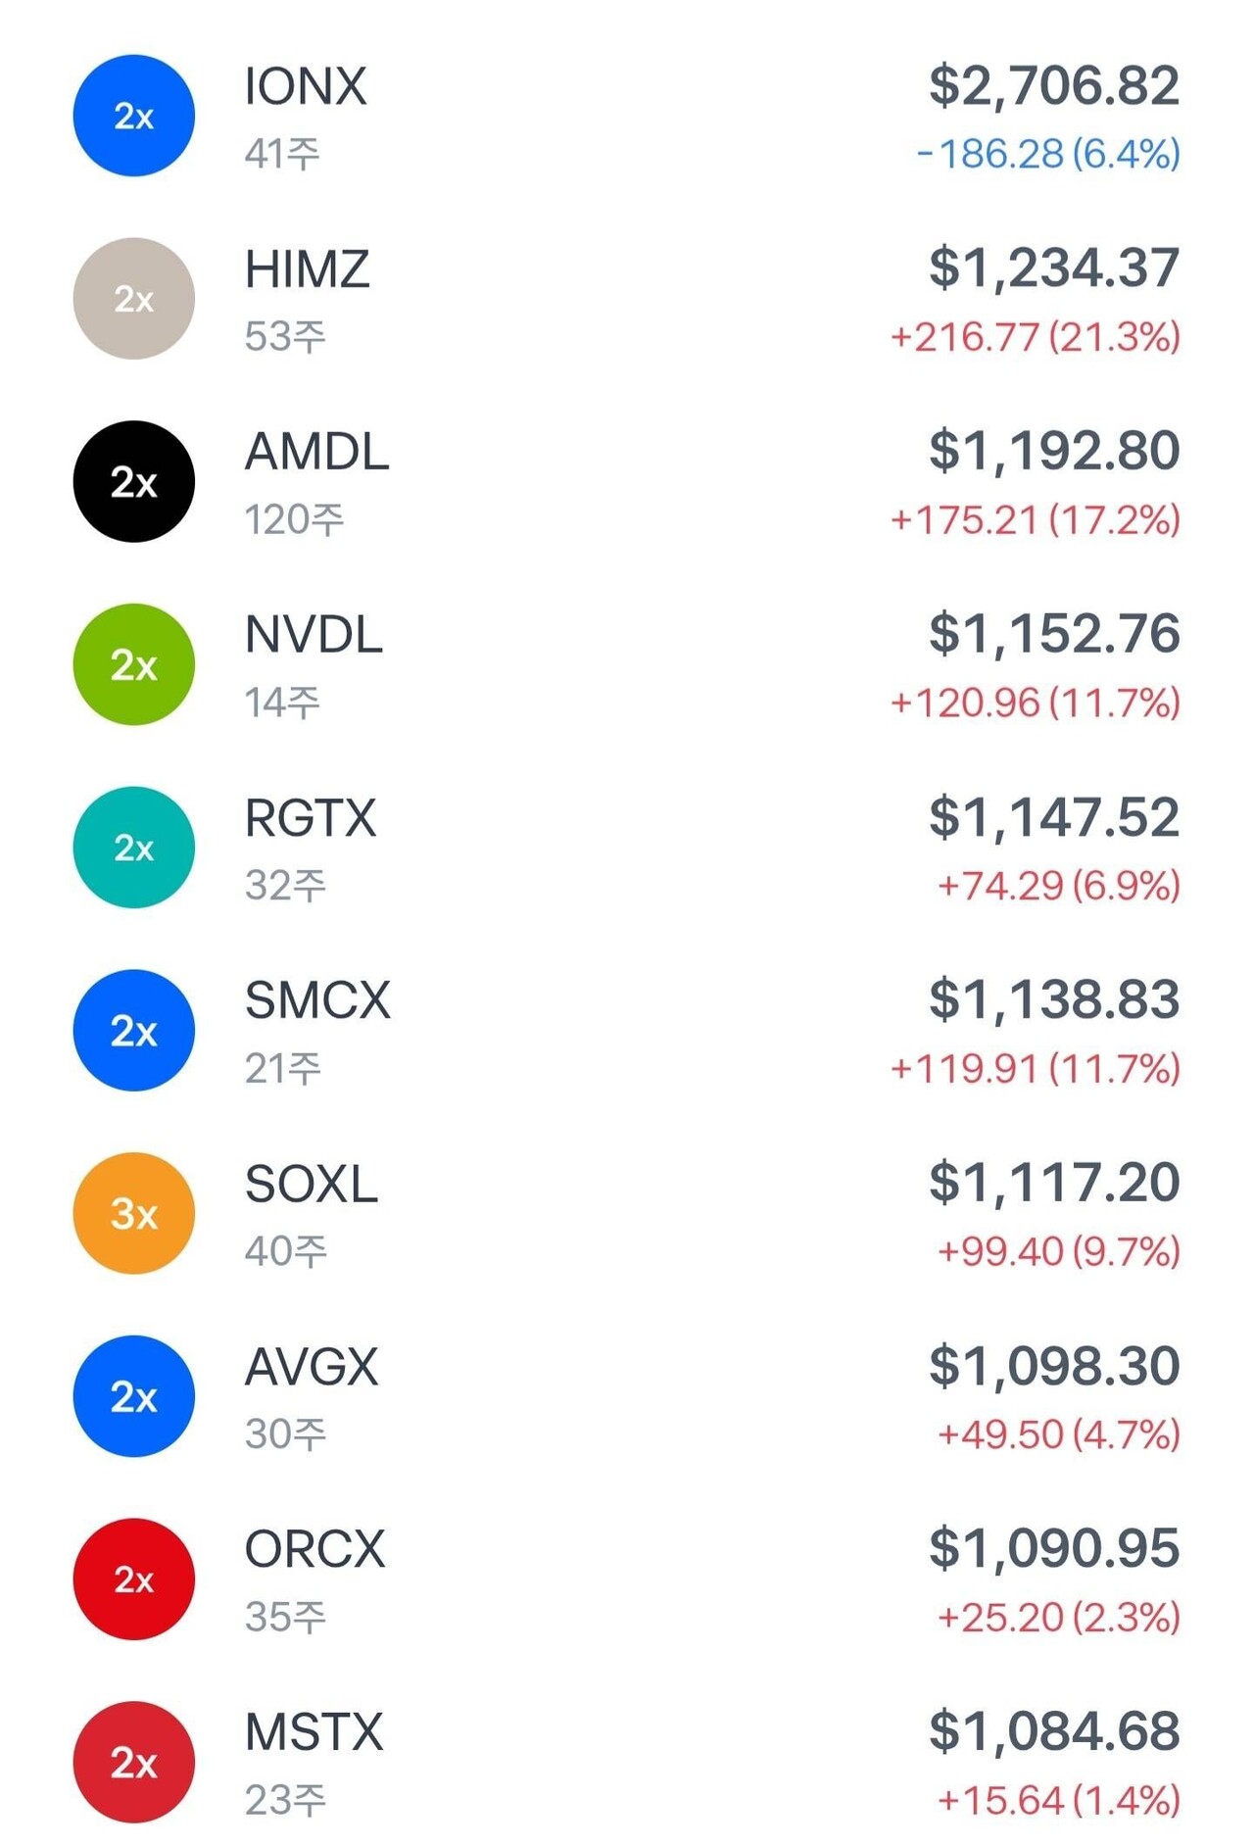Tap the blue 2x icon beside AVGX
1254x1845 pixels.
(134, 1396)
